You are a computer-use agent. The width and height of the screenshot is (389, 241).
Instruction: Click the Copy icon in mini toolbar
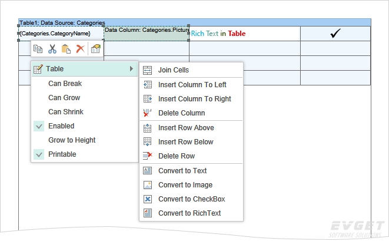[38, 49]
